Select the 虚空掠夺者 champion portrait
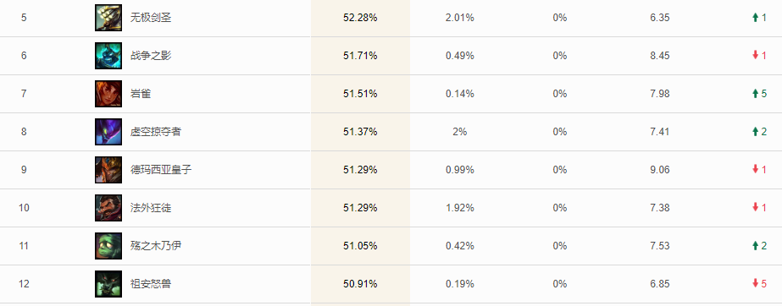 (108, 132)
